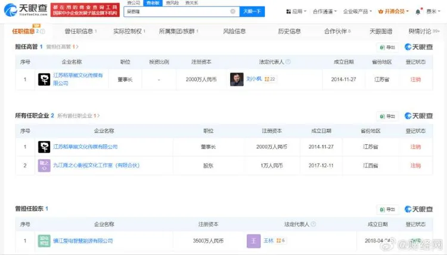Click the 应用 grid icon in header
Image resolution: width=447 pixels, height=255 pixels.
click(288, 11)
